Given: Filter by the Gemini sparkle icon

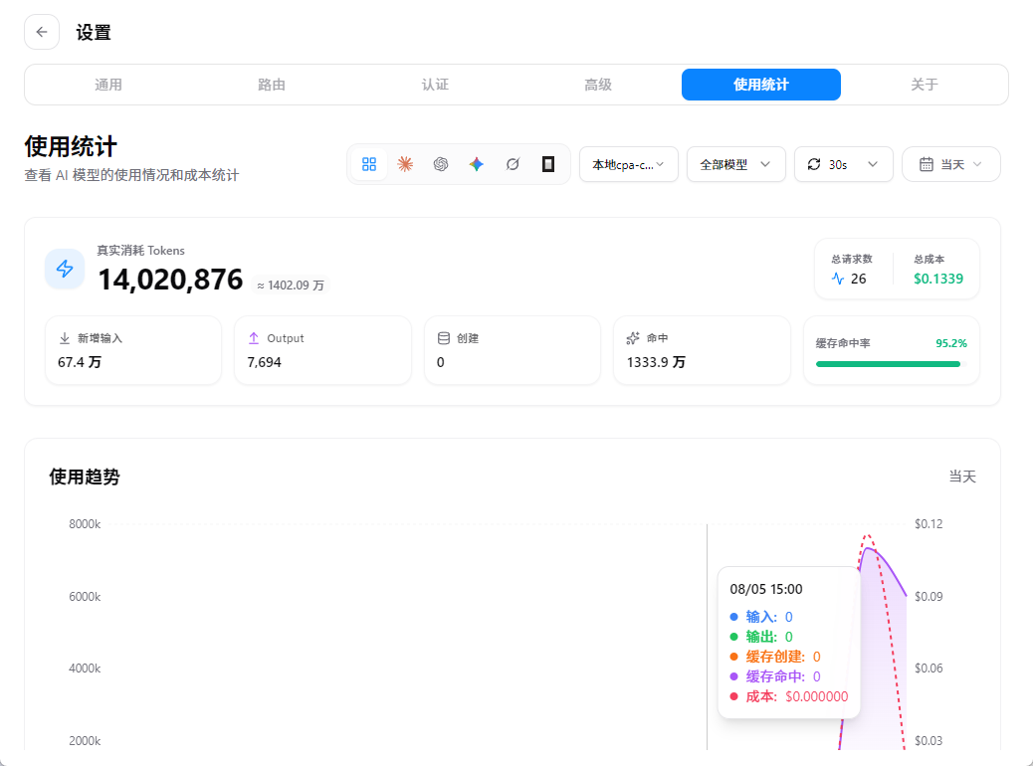Looking at the screenshot, I should 477,164.
